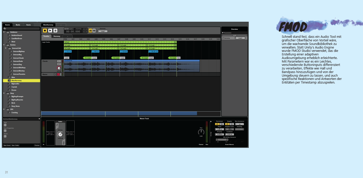Click the Pause transport button

coord(55,30)
